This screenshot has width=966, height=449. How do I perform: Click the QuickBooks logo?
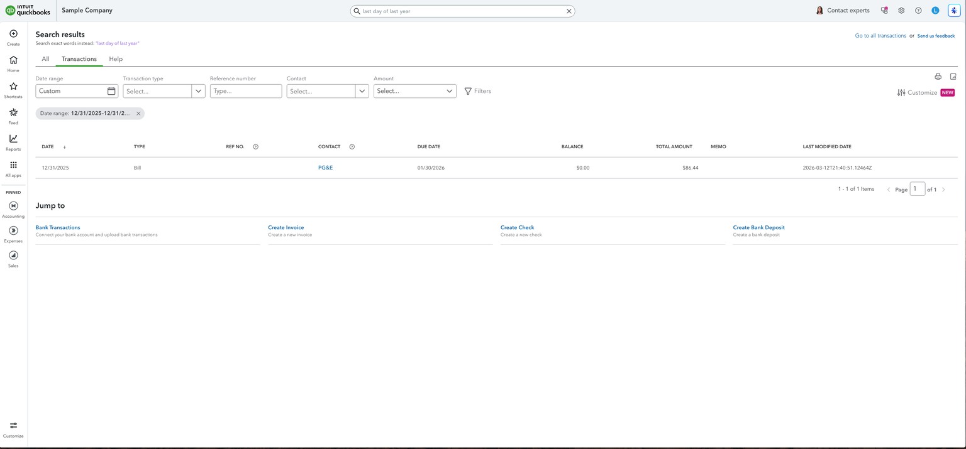(x=28, y=11)
